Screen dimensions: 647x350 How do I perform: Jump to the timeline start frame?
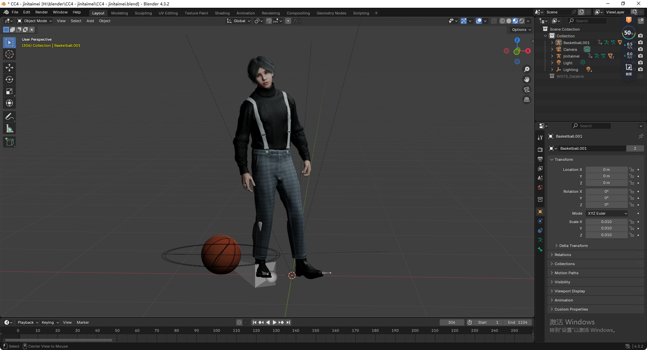tap(254, 322)
